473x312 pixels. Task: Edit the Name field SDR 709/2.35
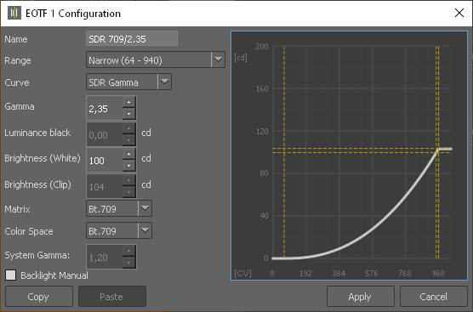[x=132, y=38]
